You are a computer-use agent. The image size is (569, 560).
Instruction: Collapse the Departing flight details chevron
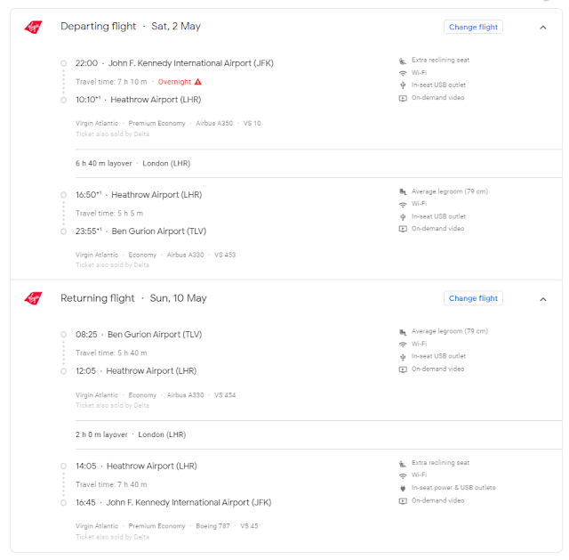(542, 28)
